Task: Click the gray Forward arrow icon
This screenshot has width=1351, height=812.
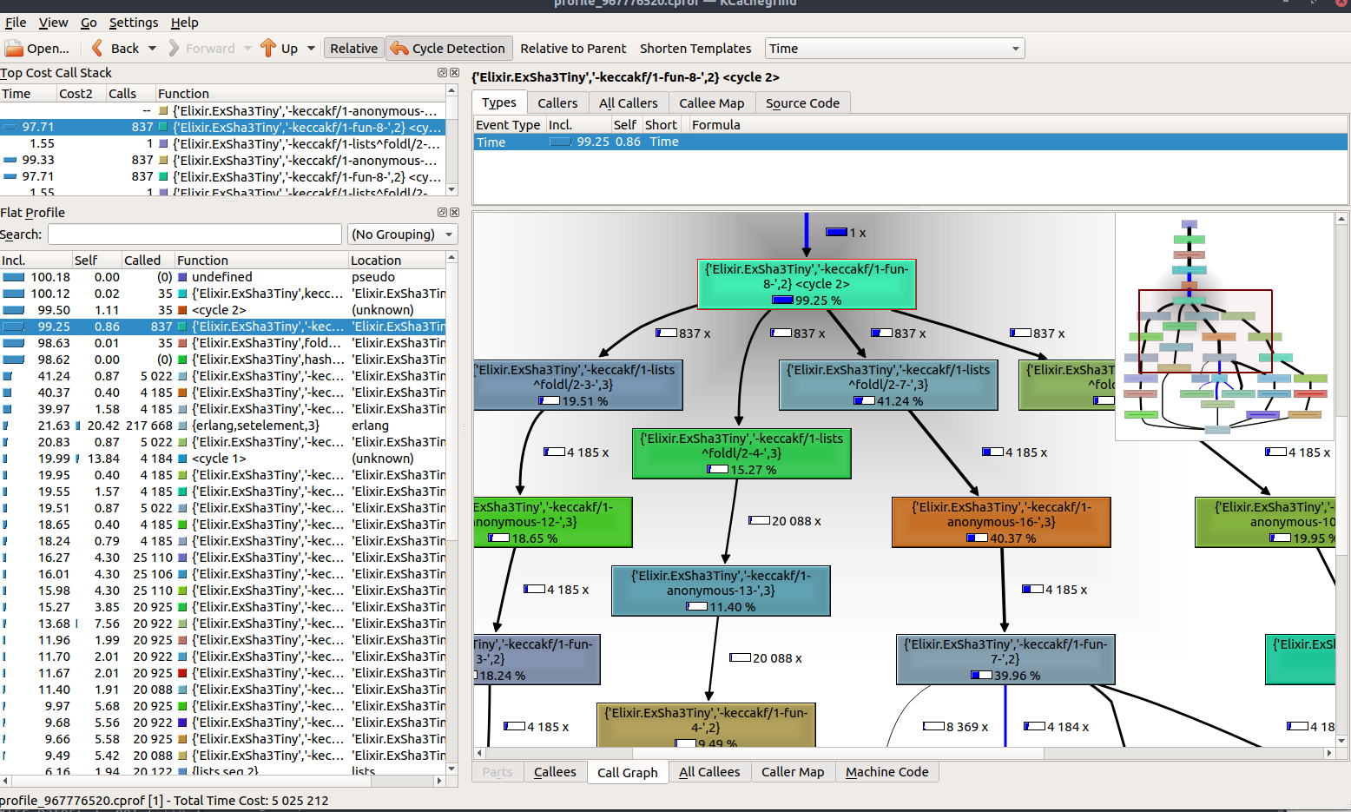Action: (x=175, y=49)
